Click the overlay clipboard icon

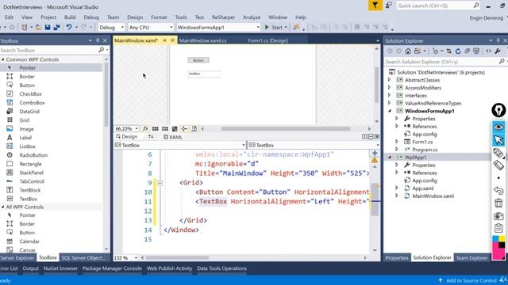498,228
